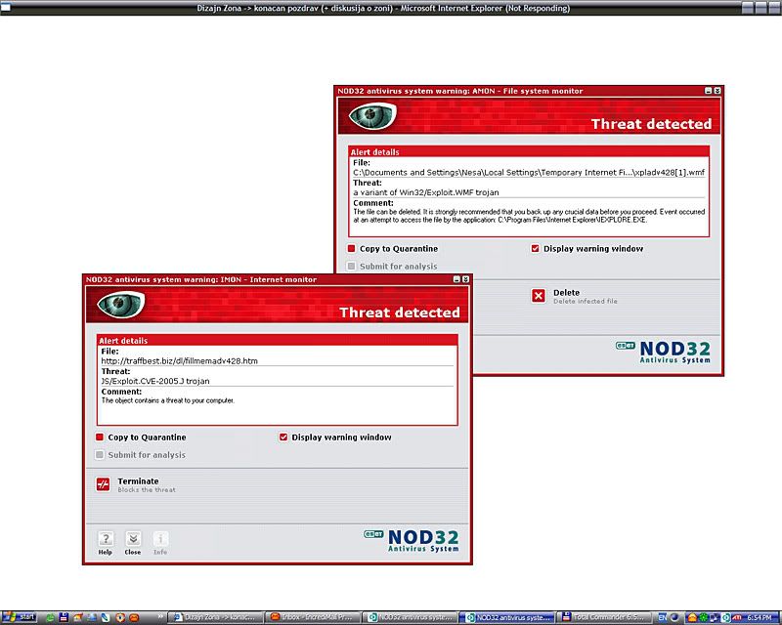
Task: Toggle Copy to Quarantine in the AMON window
Action: tap(351, 249)
